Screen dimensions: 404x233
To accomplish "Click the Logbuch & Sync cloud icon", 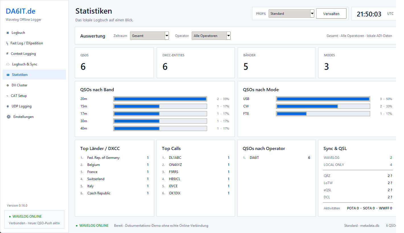I will (x=8, y=64).
